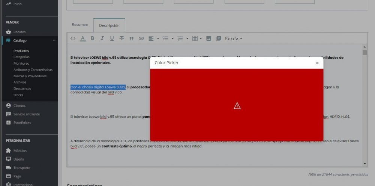Click the Clientes person icon
375x186 pixels.
pyautogui.click(x=9, y=105)
